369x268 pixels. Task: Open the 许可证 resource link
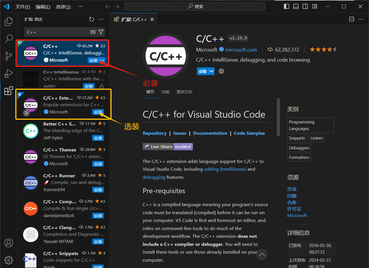pyautogui.click(x=294, y=209)
